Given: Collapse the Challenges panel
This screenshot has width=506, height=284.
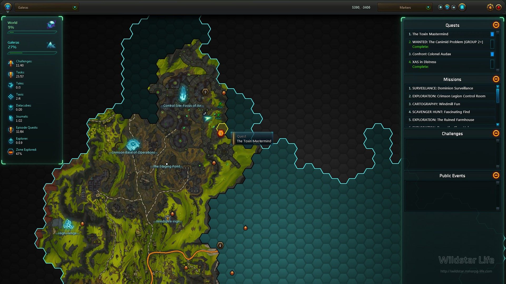Looking at the screenshot, I should click(x=496, y=133).
